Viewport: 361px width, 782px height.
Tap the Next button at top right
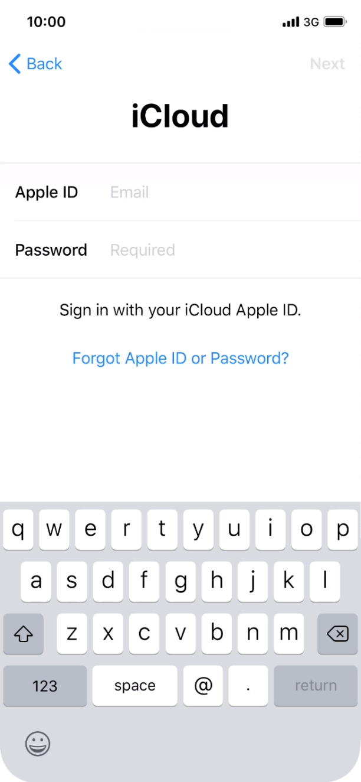[x=327, y=64]
